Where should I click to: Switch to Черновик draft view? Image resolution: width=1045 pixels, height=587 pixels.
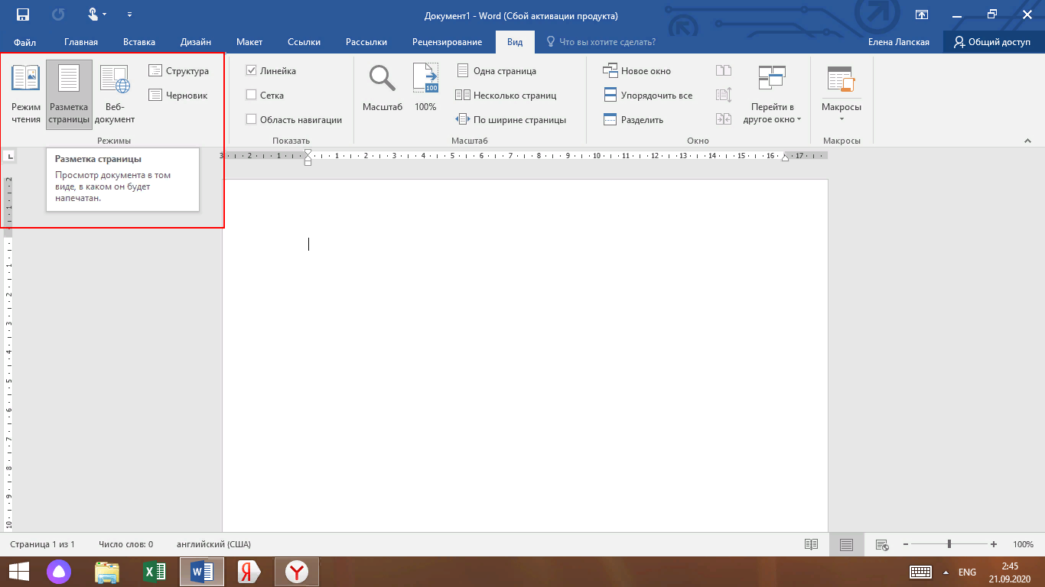click(x=177, y=96)
